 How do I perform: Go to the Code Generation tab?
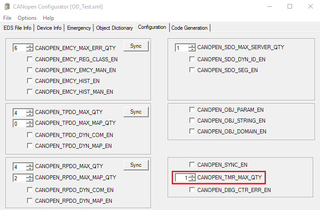(189, 28)
